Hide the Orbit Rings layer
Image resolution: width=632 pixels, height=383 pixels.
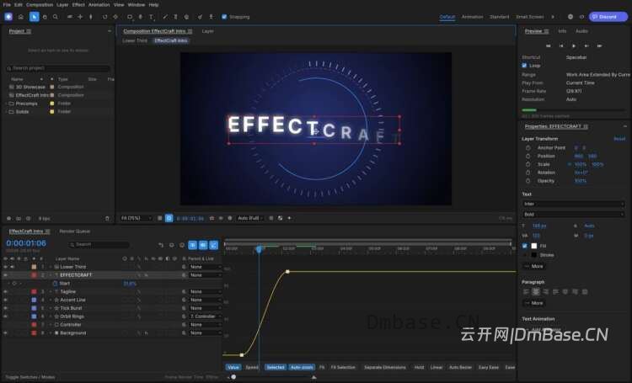pyautogui.click(x=6, y=317)
